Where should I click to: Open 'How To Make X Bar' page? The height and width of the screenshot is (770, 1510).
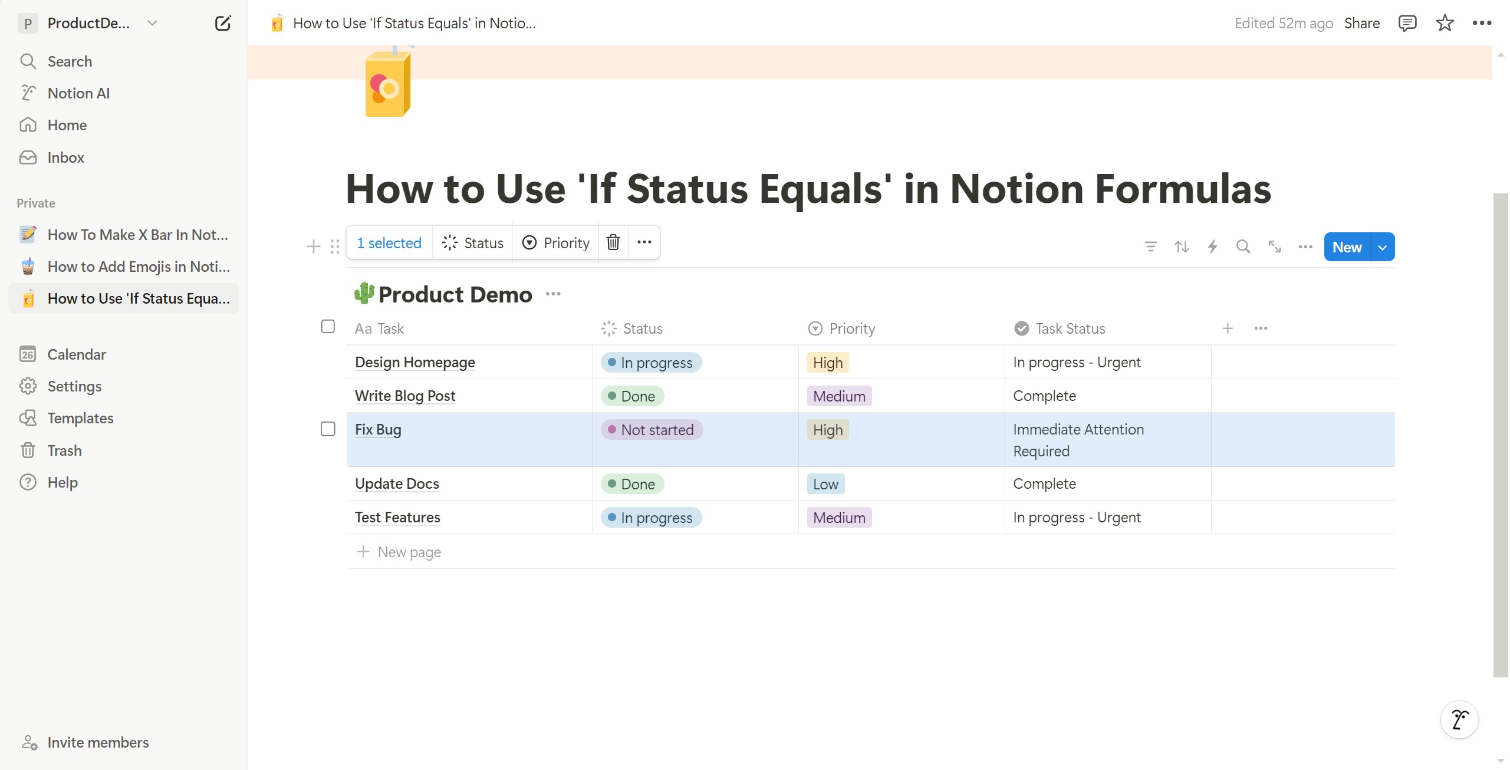pos(124,235)
